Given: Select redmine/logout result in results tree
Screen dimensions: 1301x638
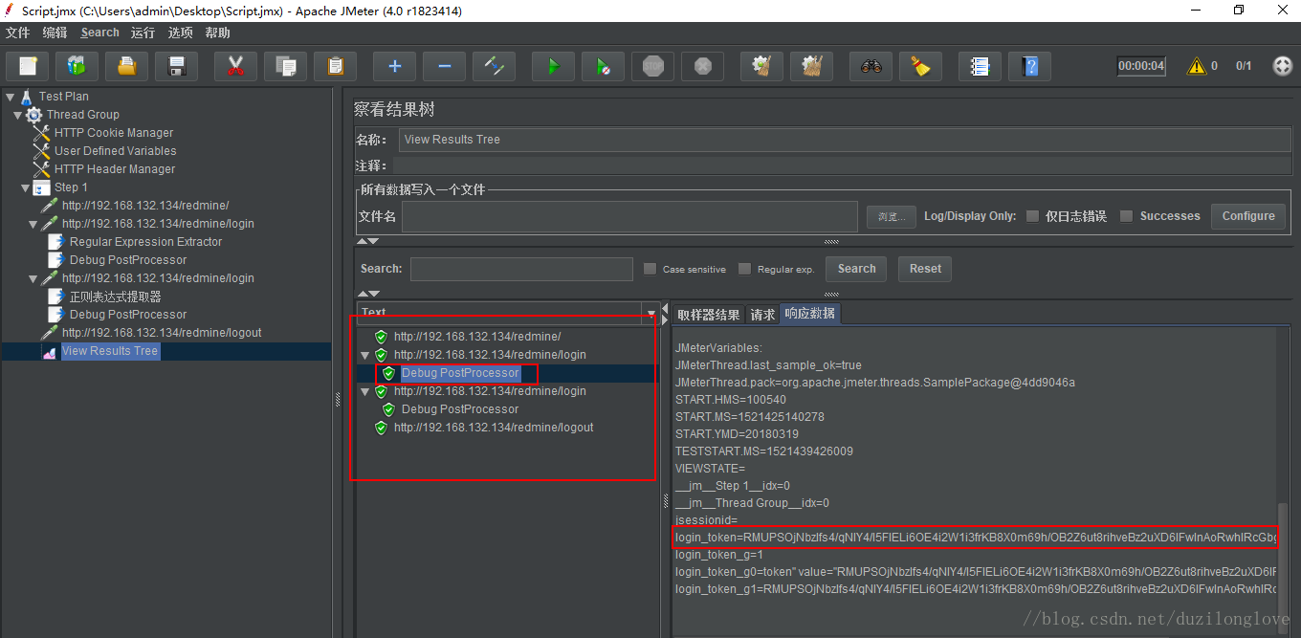Looking at the screenshot, I should click(494, 428).
